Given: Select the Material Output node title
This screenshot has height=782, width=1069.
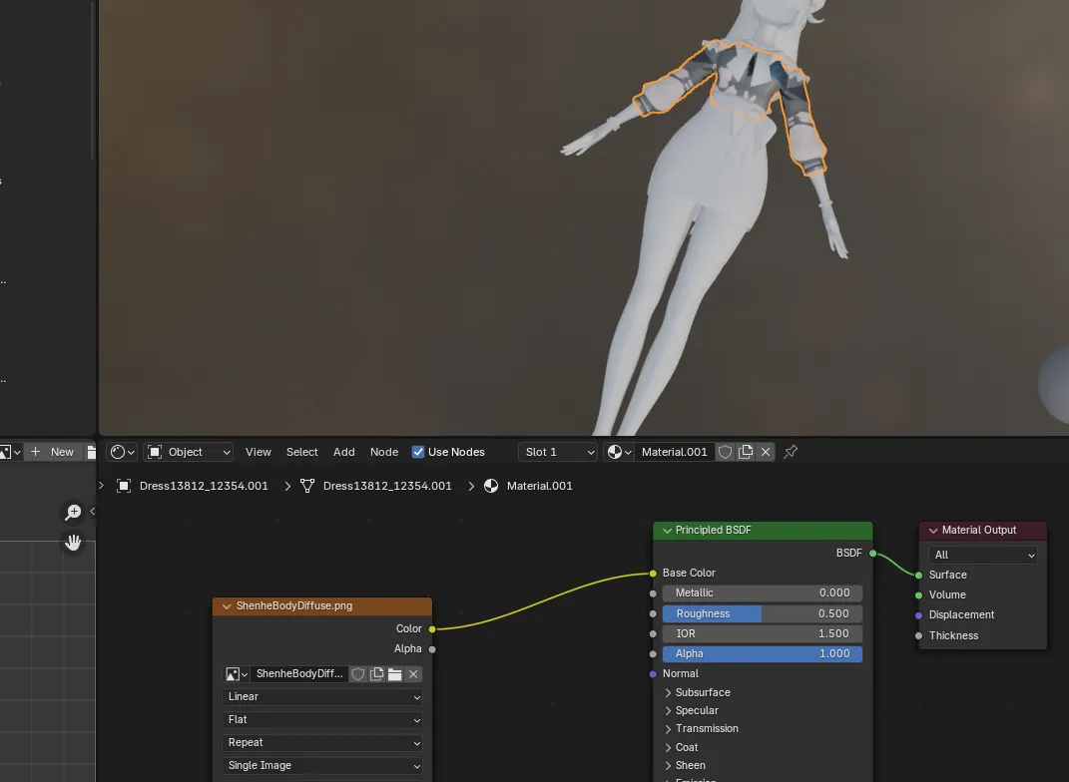Looking at the screenshot, I should 979,530.
